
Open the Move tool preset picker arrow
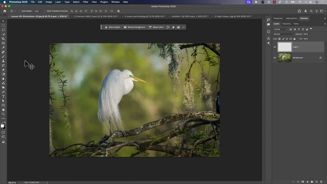[x=15, y=11]
